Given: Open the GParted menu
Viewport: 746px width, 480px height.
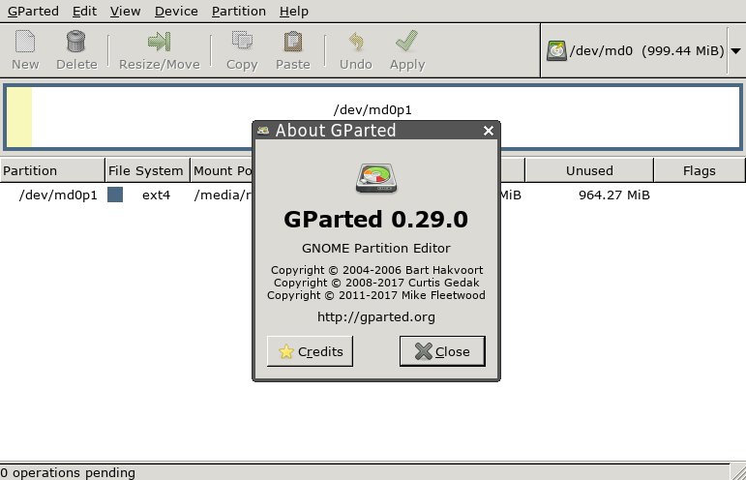Looking at the screenshot, I should 33,11.
